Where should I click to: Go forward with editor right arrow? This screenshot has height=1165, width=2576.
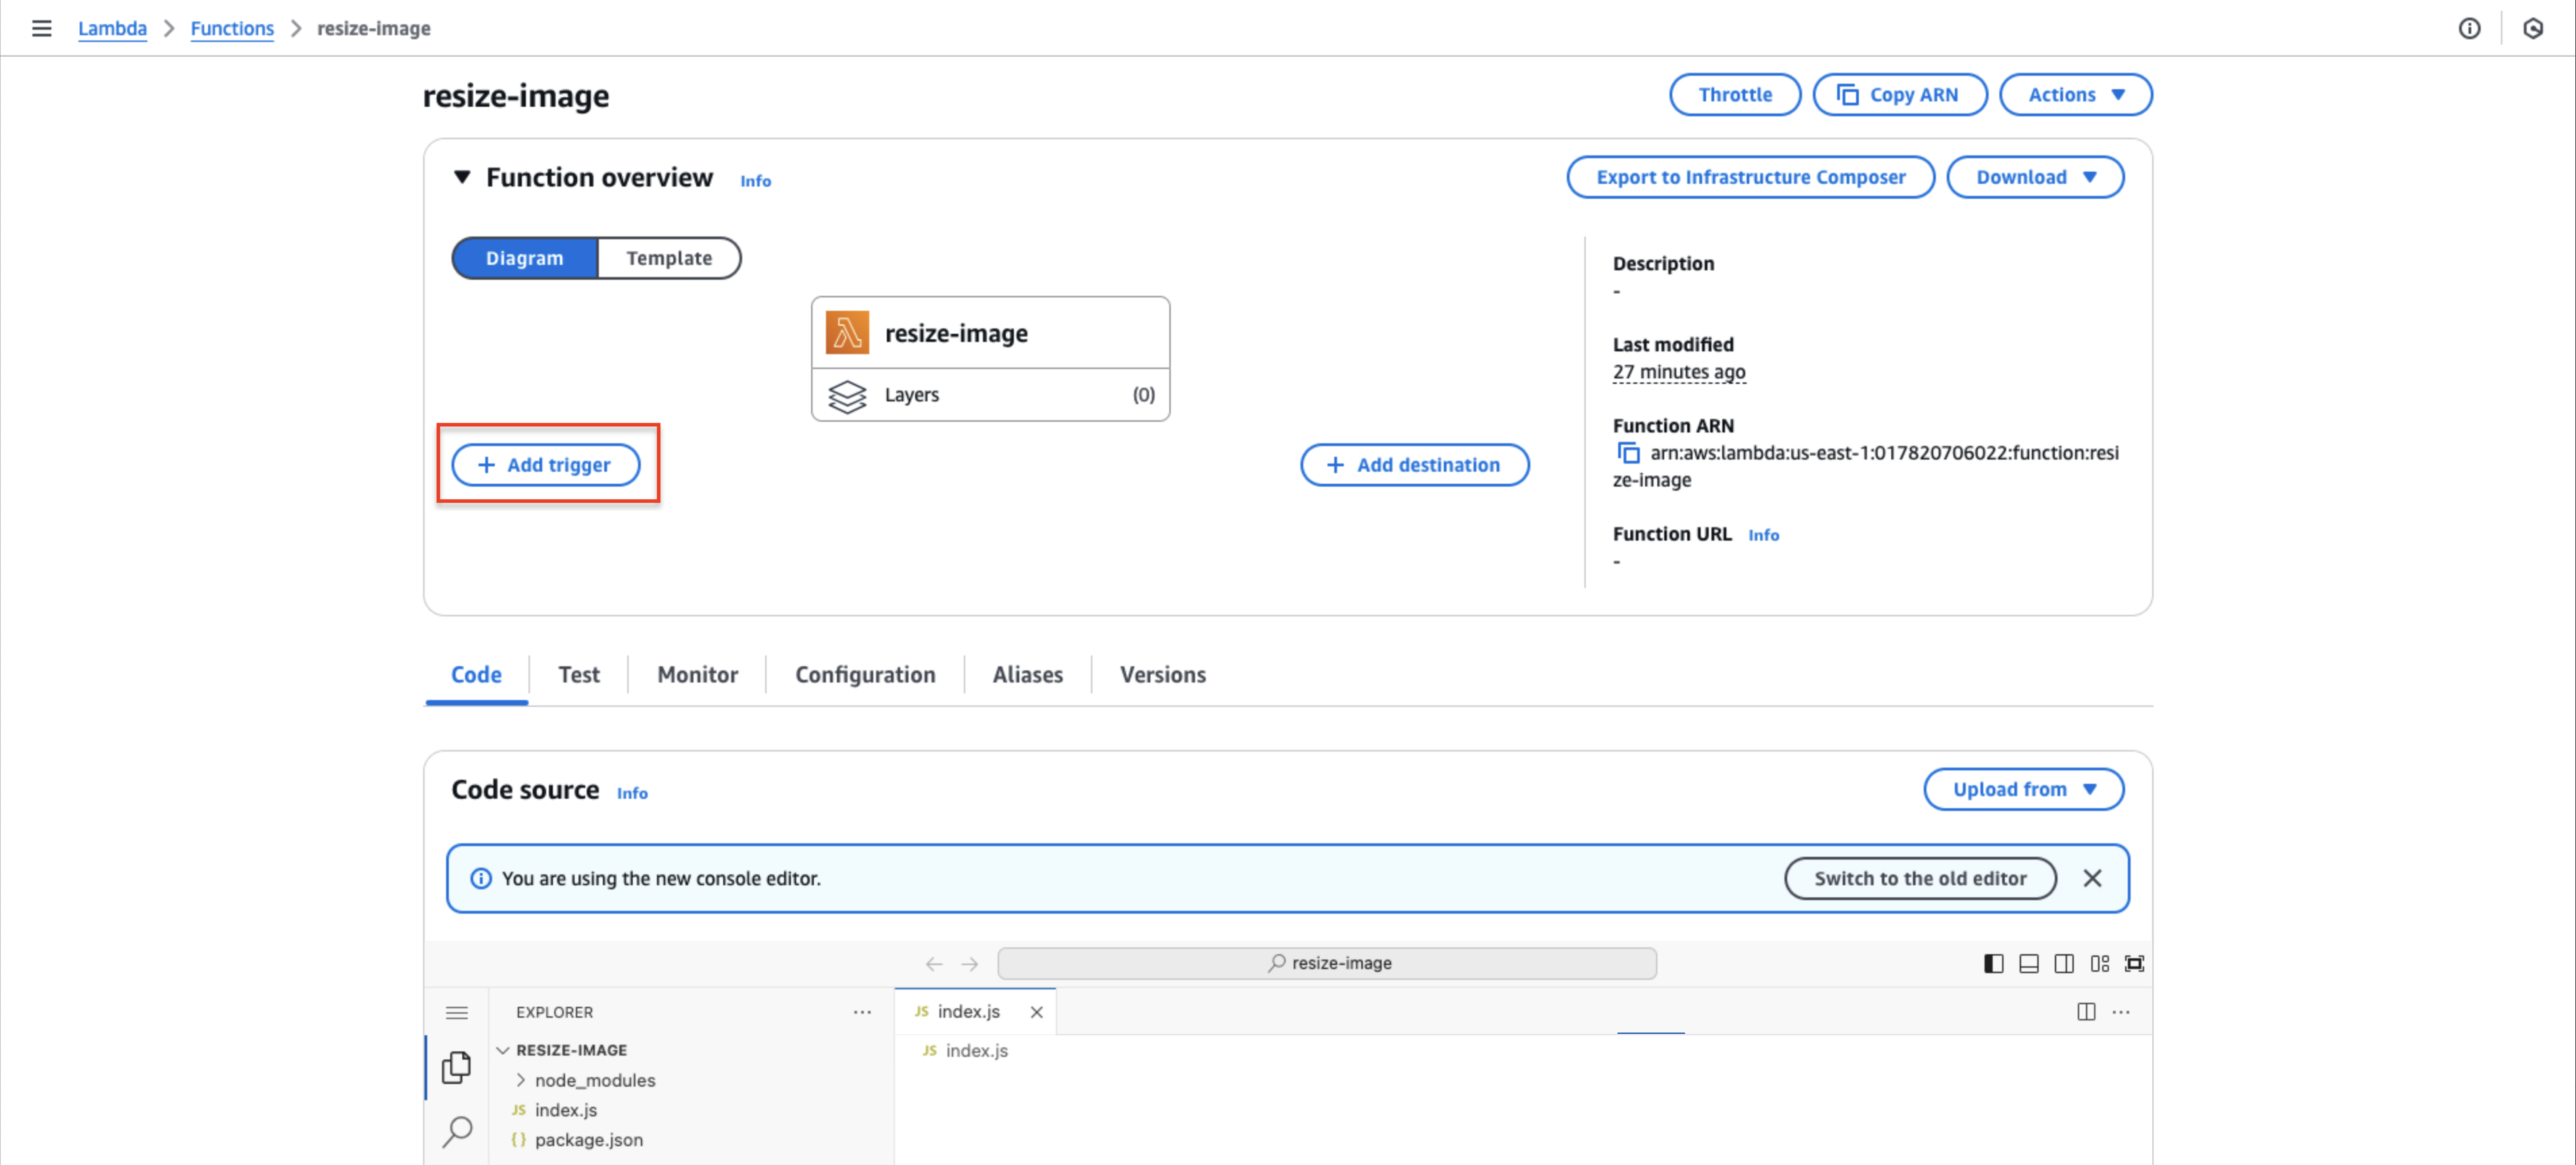coord(969,963)
